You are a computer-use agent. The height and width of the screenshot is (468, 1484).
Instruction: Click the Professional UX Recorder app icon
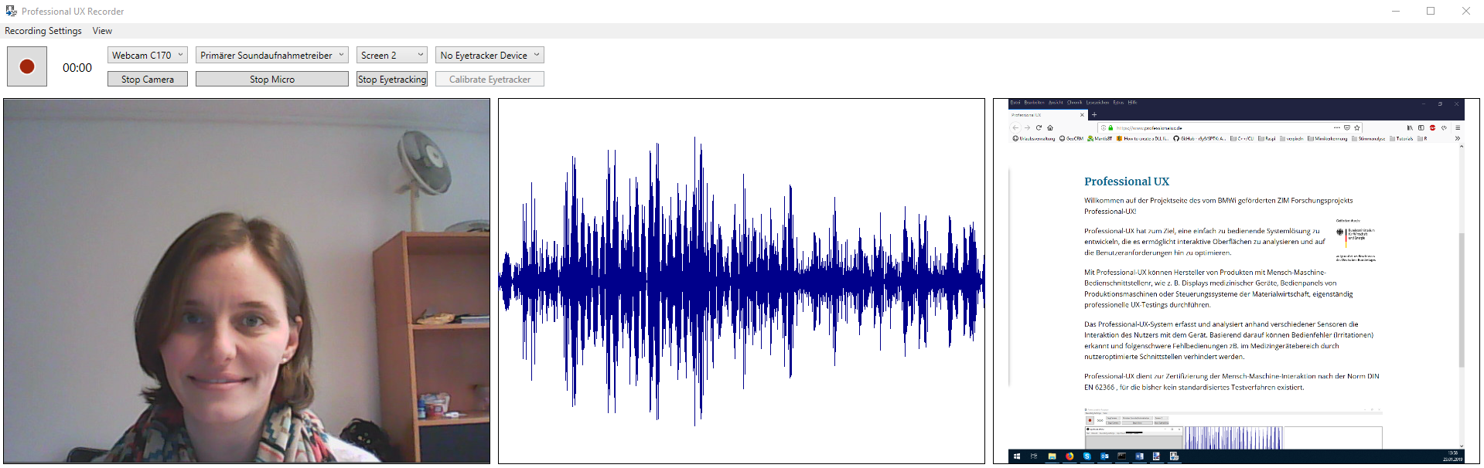[x=11, y=11]
